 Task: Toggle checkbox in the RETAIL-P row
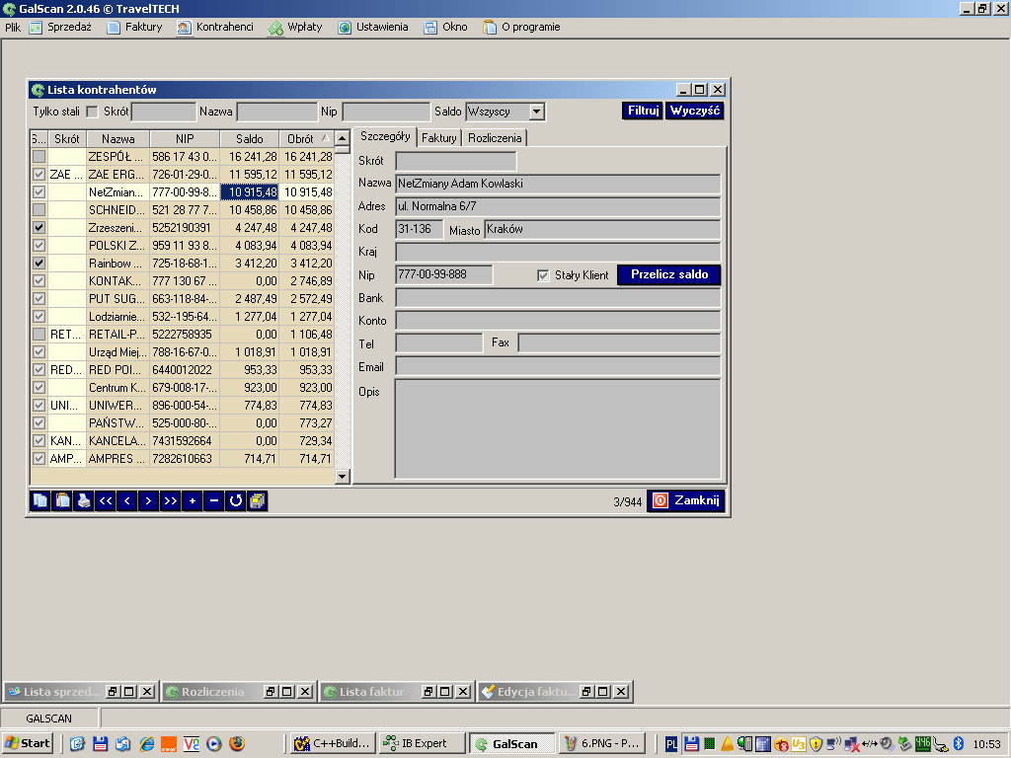tap(39, 334)
